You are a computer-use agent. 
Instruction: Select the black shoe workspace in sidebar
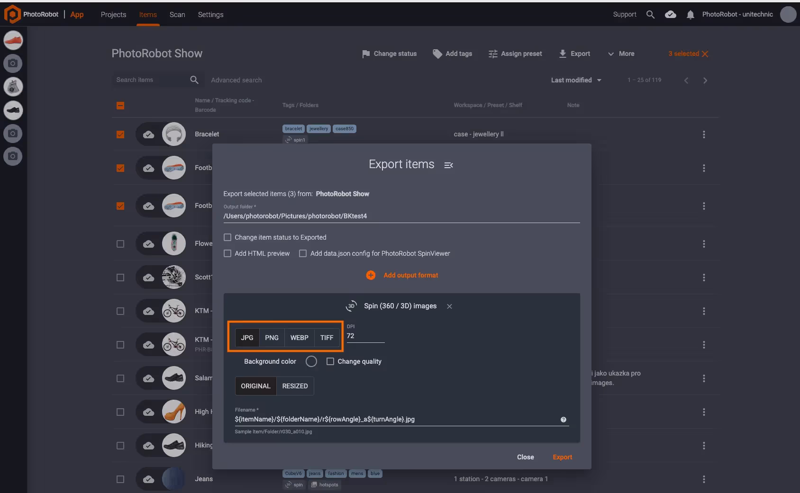click(13, 110)
